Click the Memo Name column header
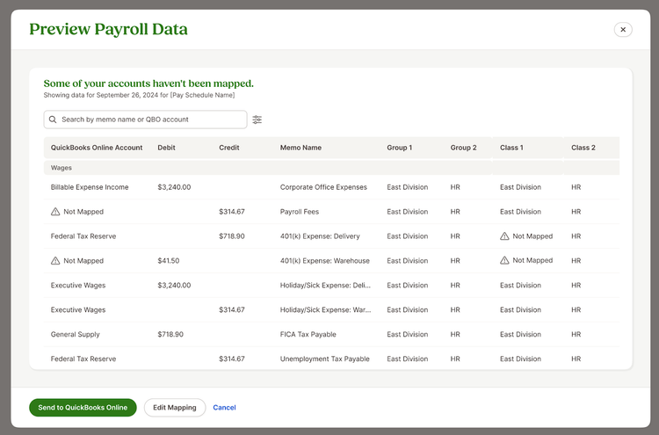The image size is (659, 435). (x=301, y=148)
